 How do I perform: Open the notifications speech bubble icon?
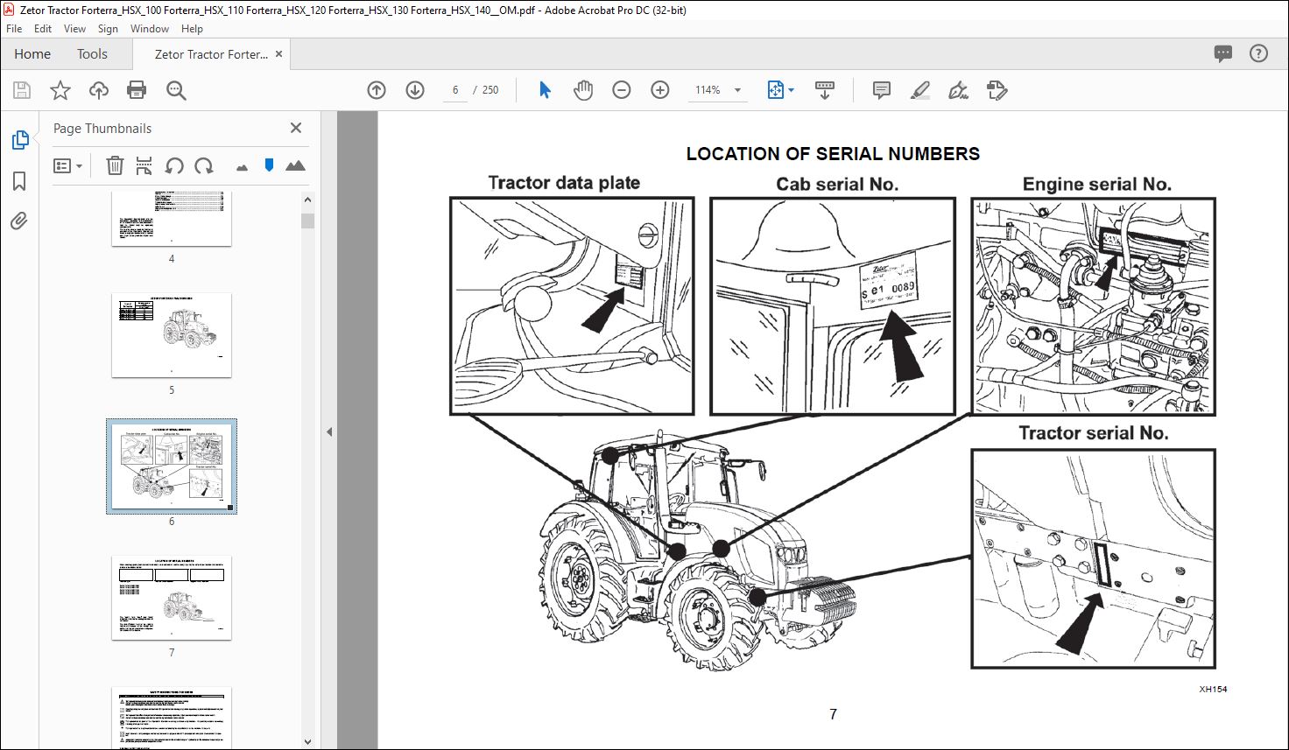coord(1223,54)
